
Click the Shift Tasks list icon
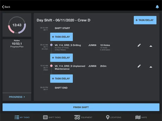pyautogui.click(x=45, y=117)
